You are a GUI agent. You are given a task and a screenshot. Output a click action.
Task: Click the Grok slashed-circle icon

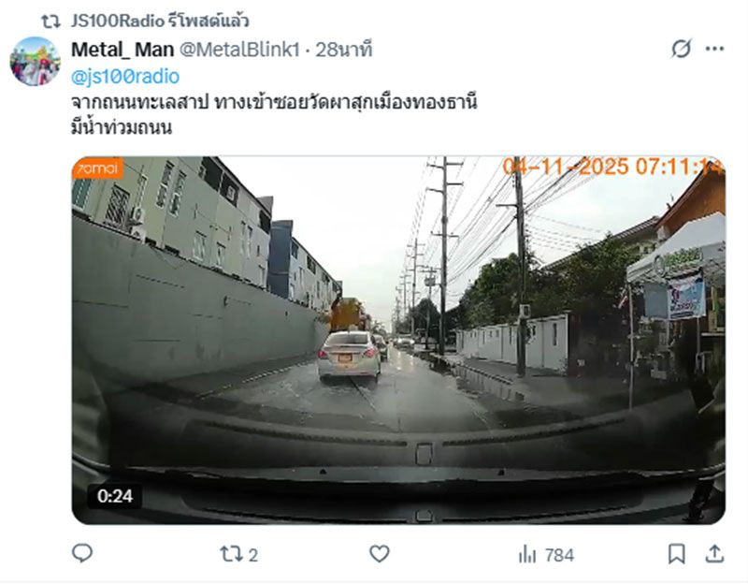coord(681,49)
